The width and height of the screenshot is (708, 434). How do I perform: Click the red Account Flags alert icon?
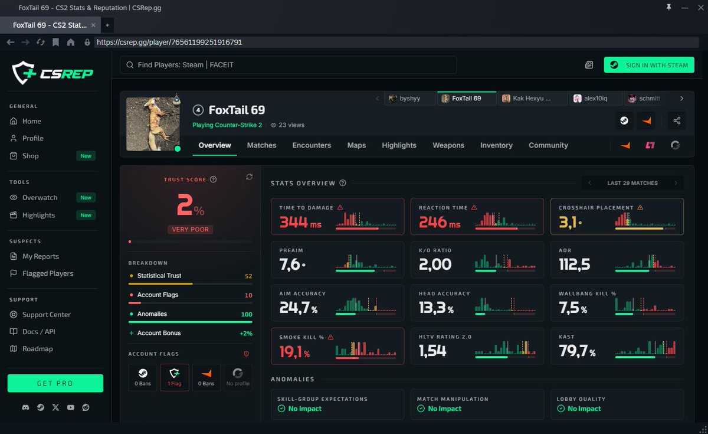[x=246, y=354]
